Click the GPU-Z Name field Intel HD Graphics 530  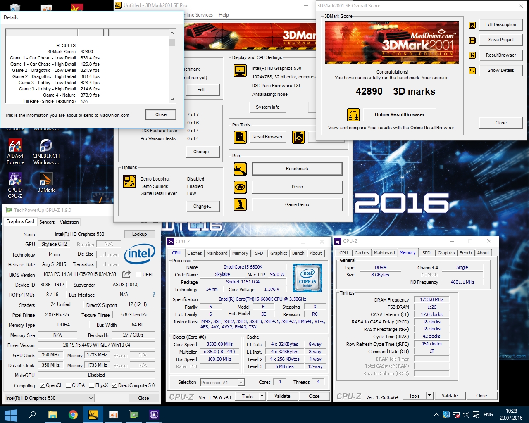pyautogui.click(x=80, y=234)
